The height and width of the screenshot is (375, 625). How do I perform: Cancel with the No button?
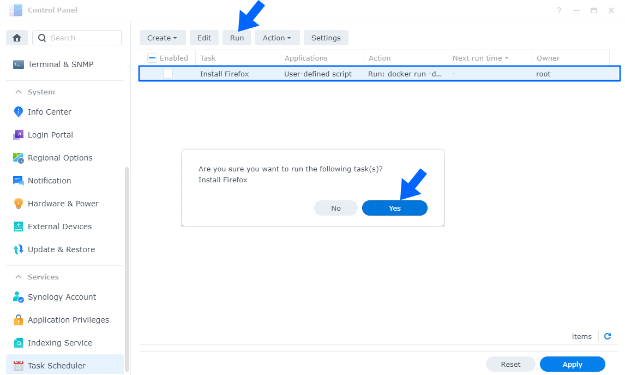[x=335, y=209]
